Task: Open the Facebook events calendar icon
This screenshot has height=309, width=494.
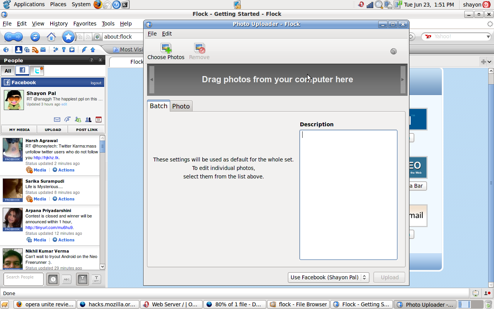Action: pos(98,120)
